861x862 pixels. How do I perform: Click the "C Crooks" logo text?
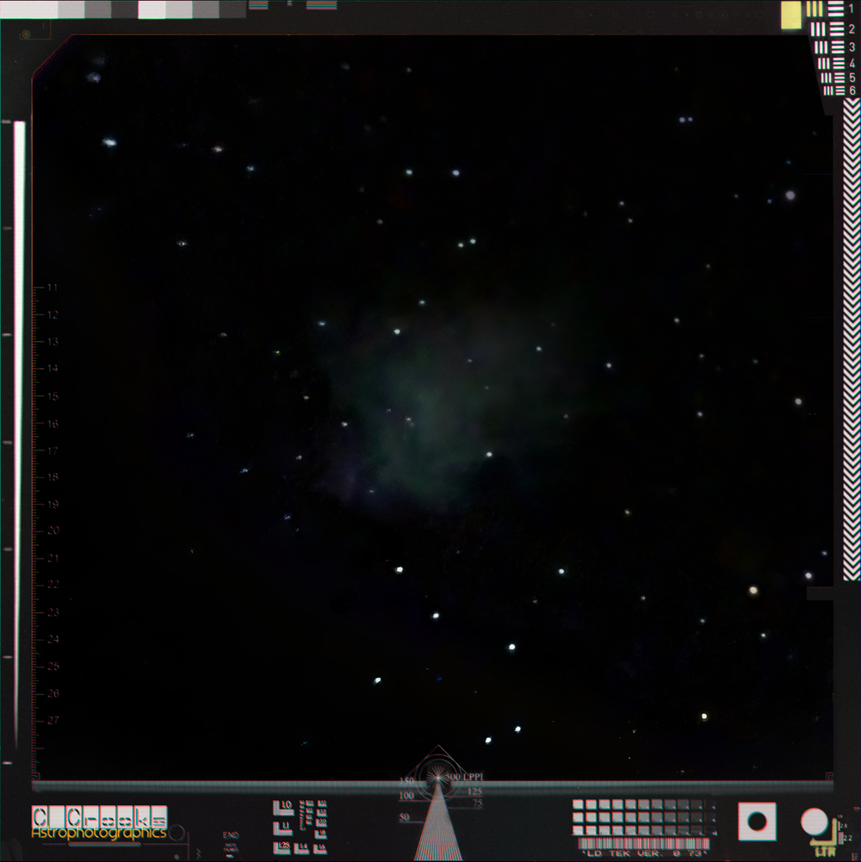(100, 817)
